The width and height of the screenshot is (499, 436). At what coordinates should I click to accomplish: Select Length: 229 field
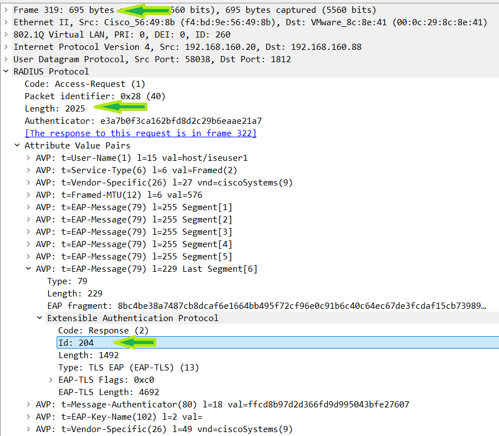click(x=75, y=294)
